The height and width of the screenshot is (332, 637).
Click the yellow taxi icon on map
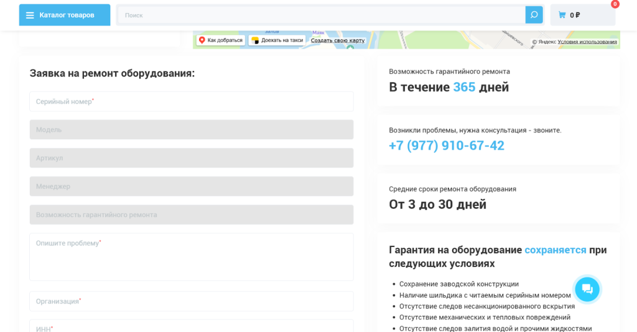[255, 40]
